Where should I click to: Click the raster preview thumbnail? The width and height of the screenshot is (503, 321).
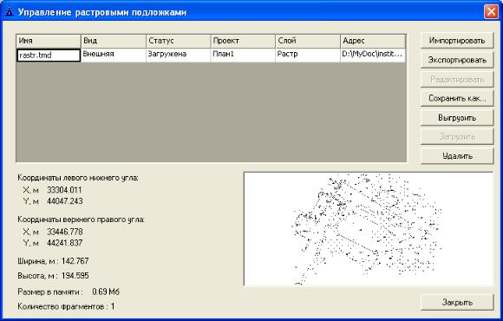[369, 229]
